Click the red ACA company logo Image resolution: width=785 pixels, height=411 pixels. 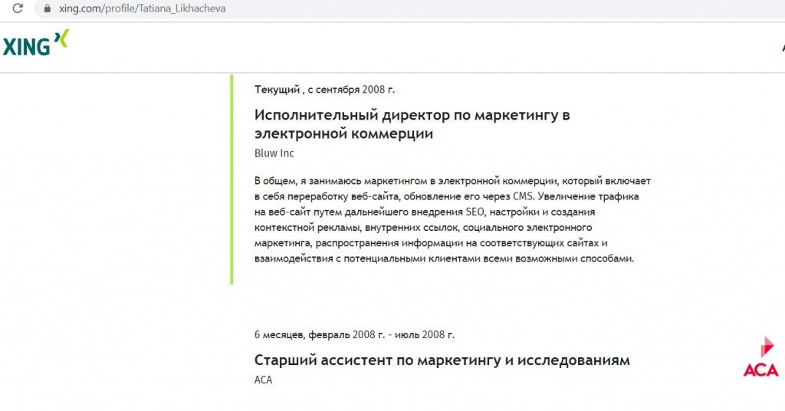760,357
